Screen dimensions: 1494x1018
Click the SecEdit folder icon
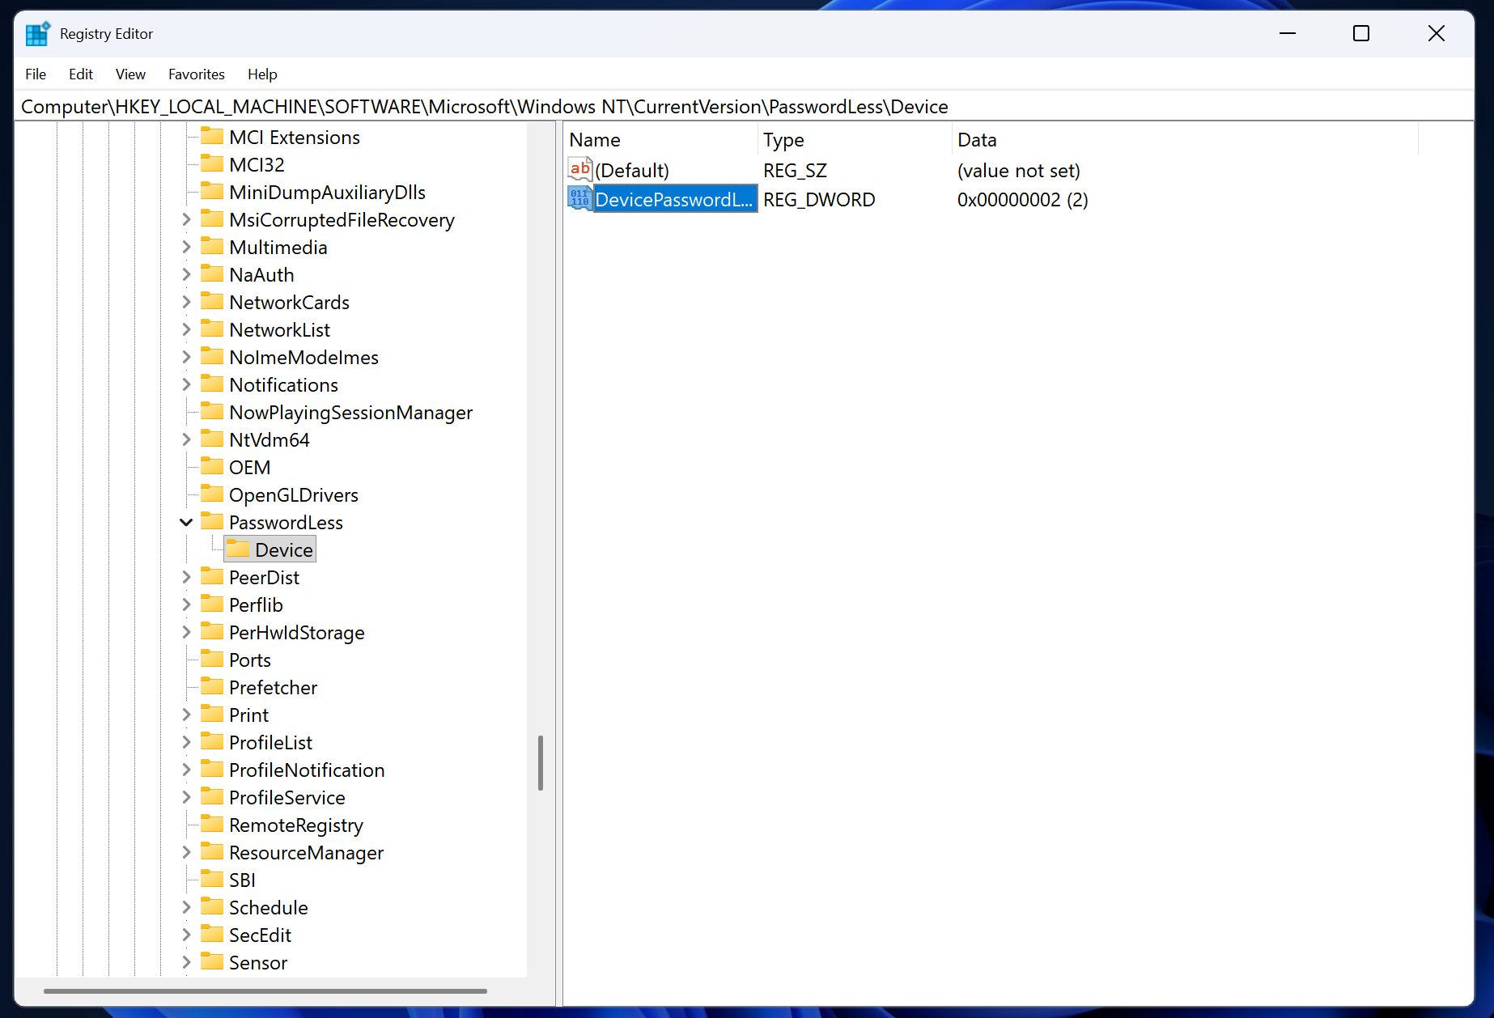click(x=212, y=934)
